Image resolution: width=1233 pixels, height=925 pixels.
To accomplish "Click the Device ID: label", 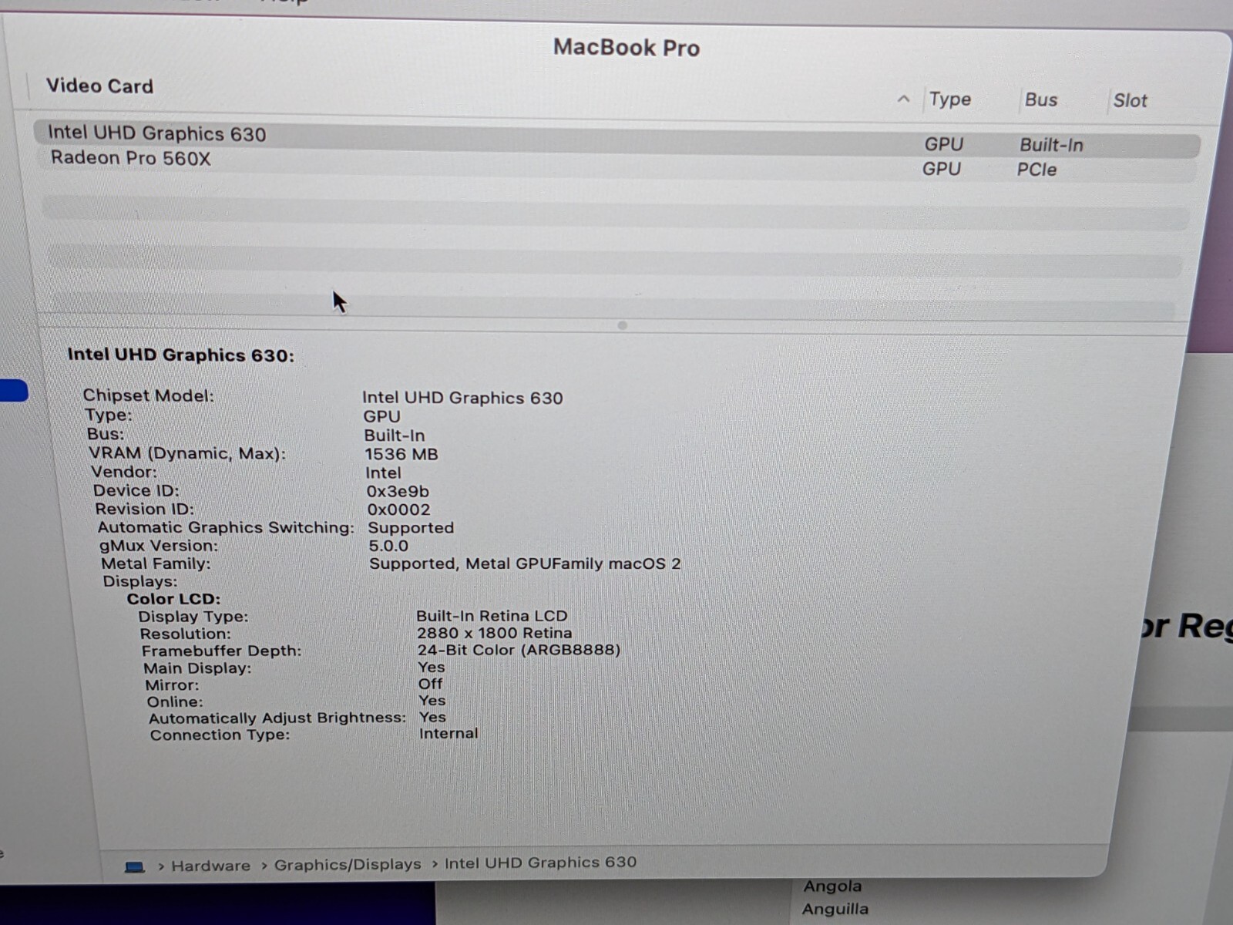I will [x=136, y=490].
